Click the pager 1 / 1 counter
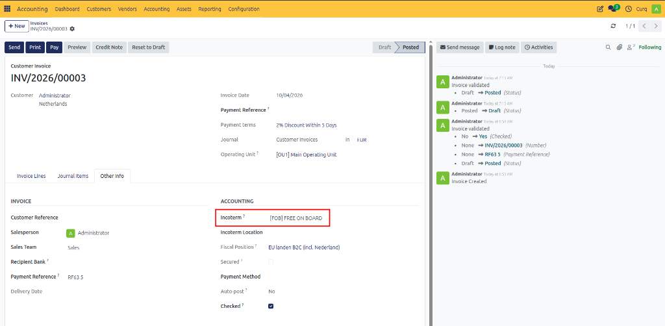 tap(630, 26)
